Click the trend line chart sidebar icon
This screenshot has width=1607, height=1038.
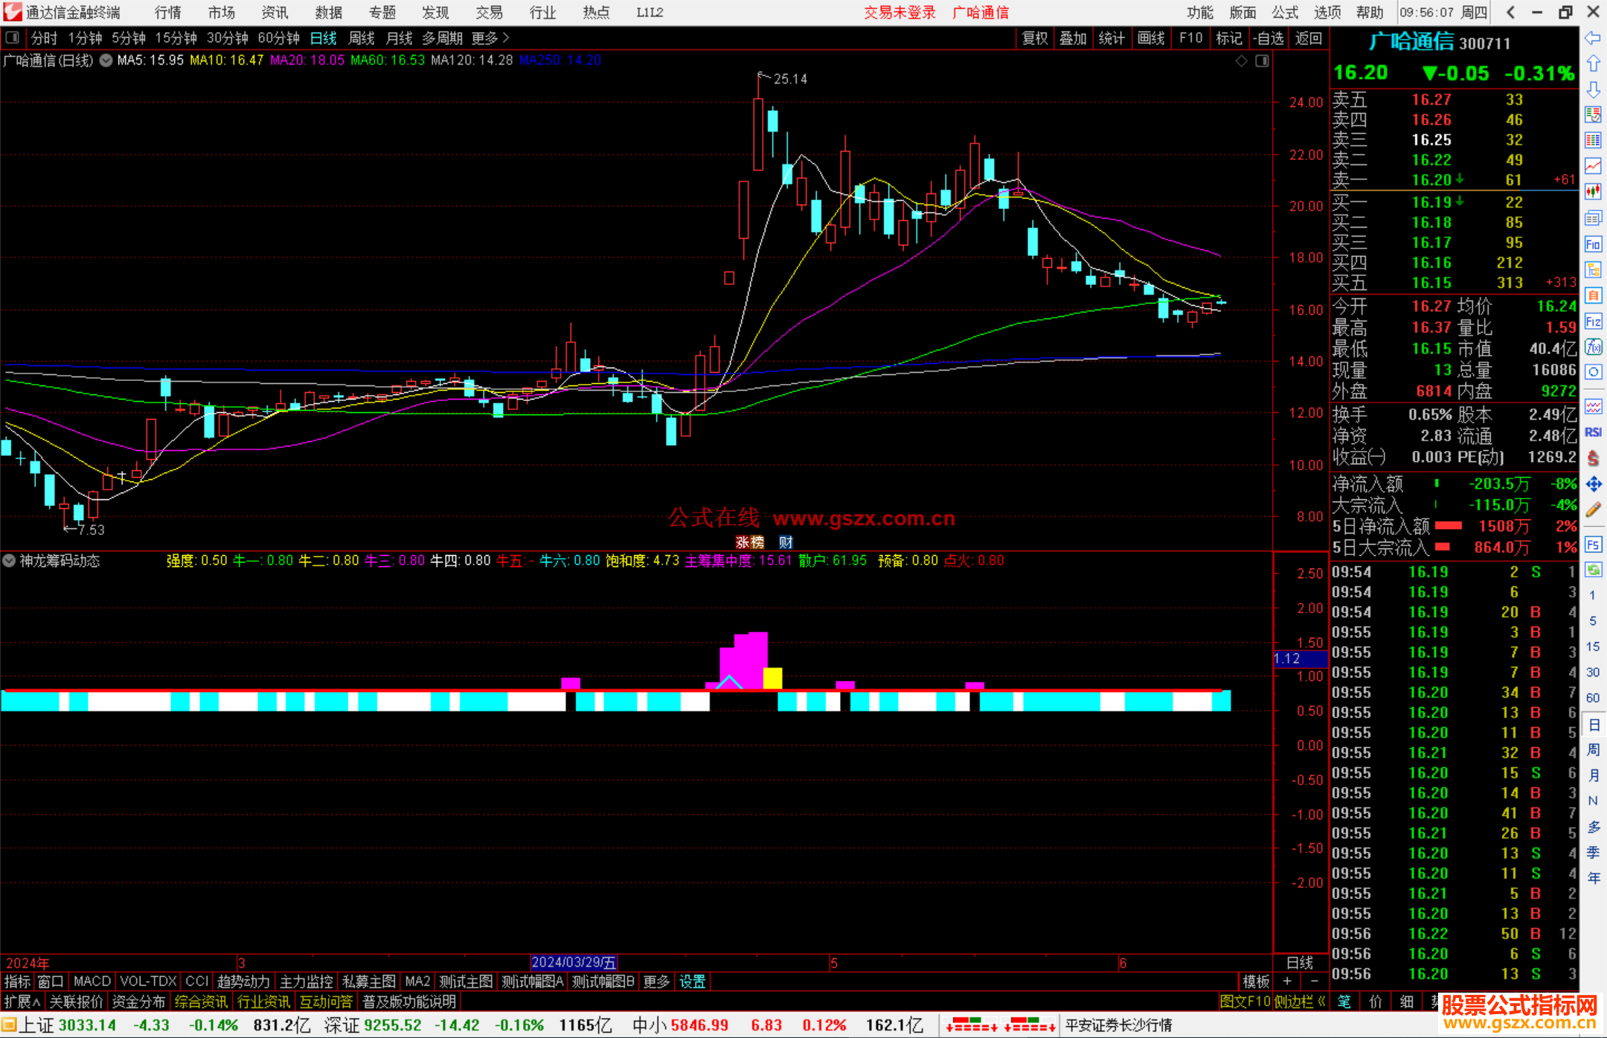coord(1593,166)
